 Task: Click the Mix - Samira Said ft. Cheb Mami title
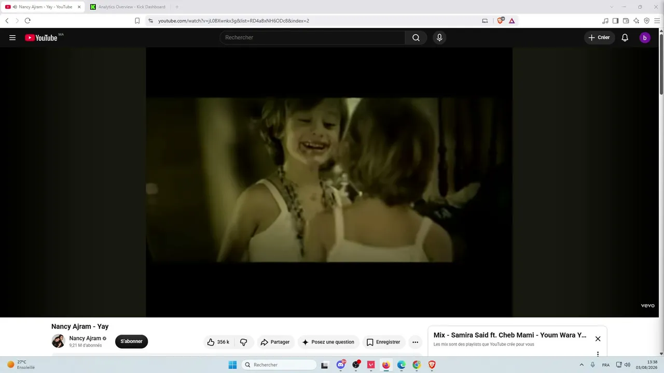[x=510, y=335]
